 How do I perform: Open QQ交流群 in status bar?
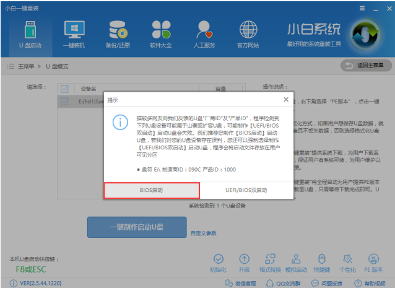tap(283, 284)
